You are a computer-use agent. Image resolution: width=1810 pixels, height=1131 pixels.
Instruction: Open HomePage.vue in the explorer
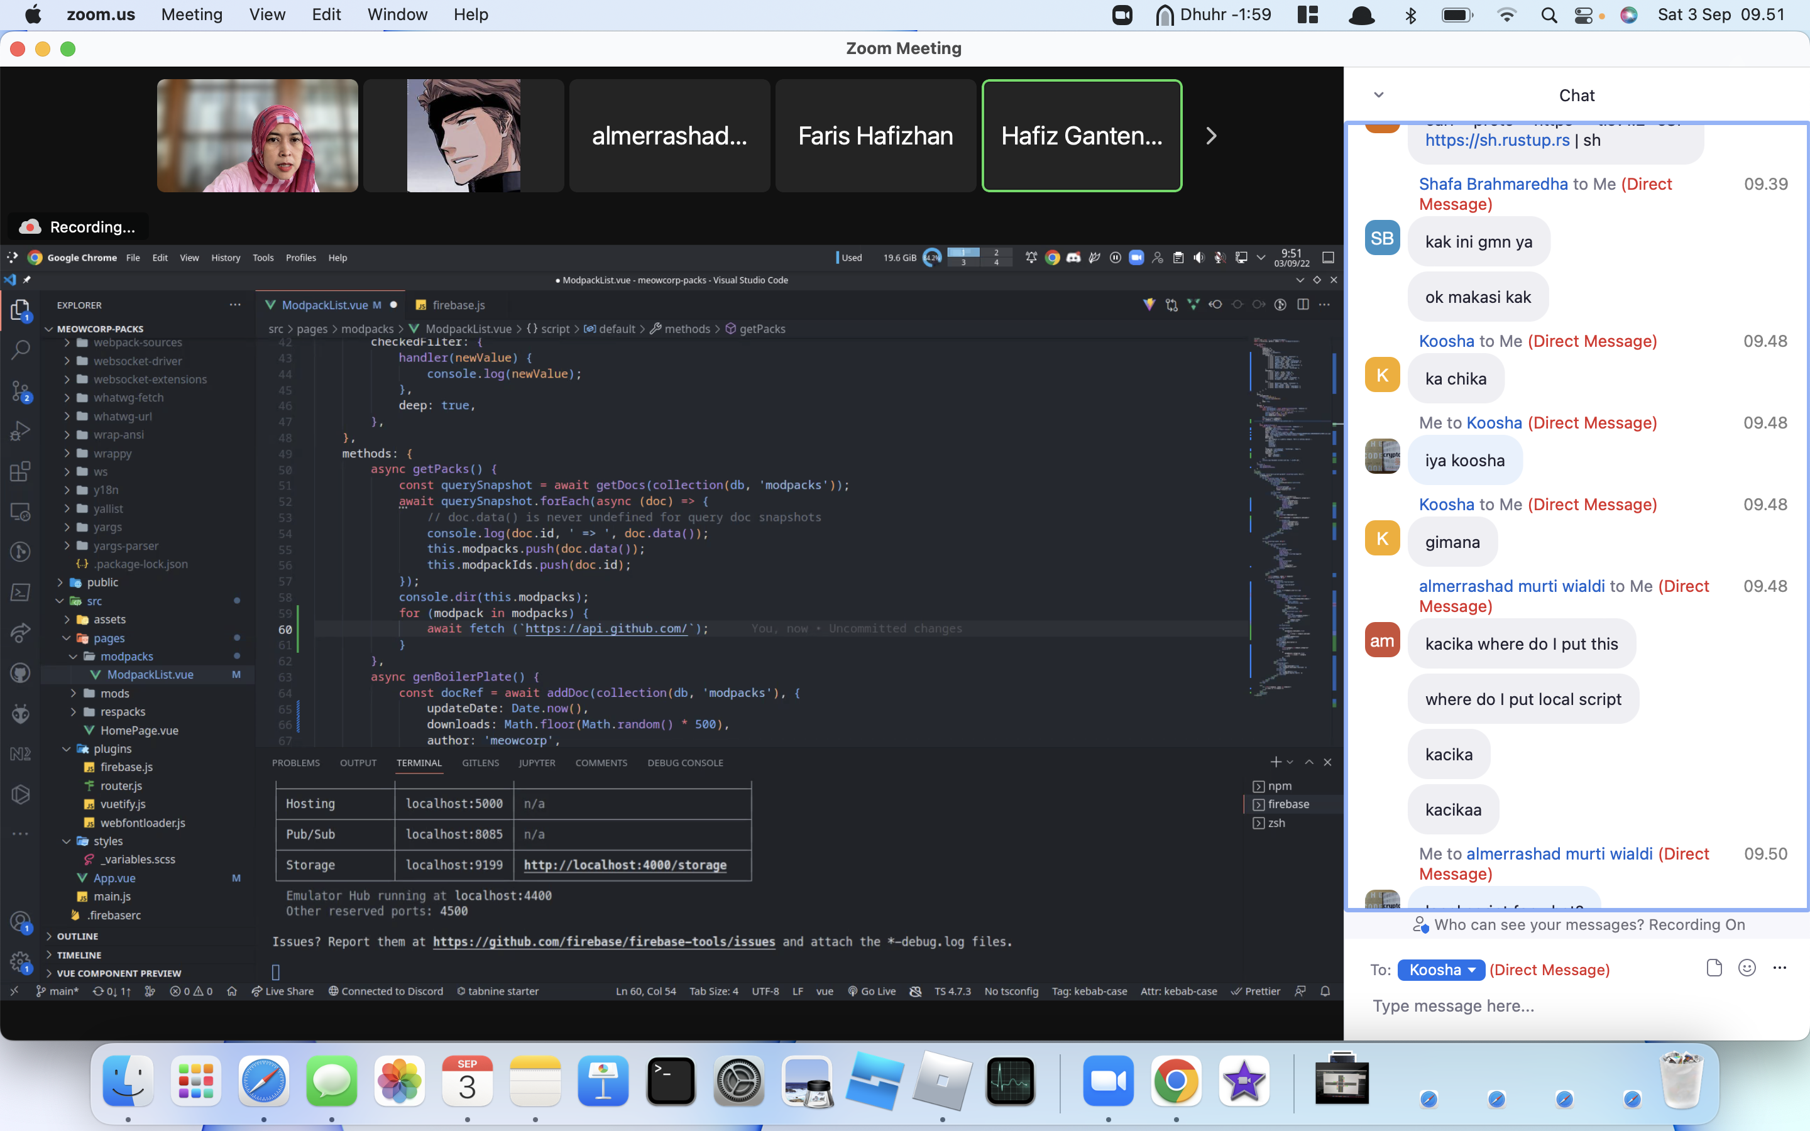pos(139,730)
